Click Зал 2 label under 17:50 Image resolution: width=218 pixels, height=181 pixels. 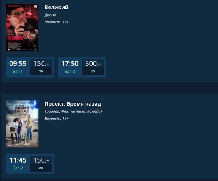click(70, 72)
